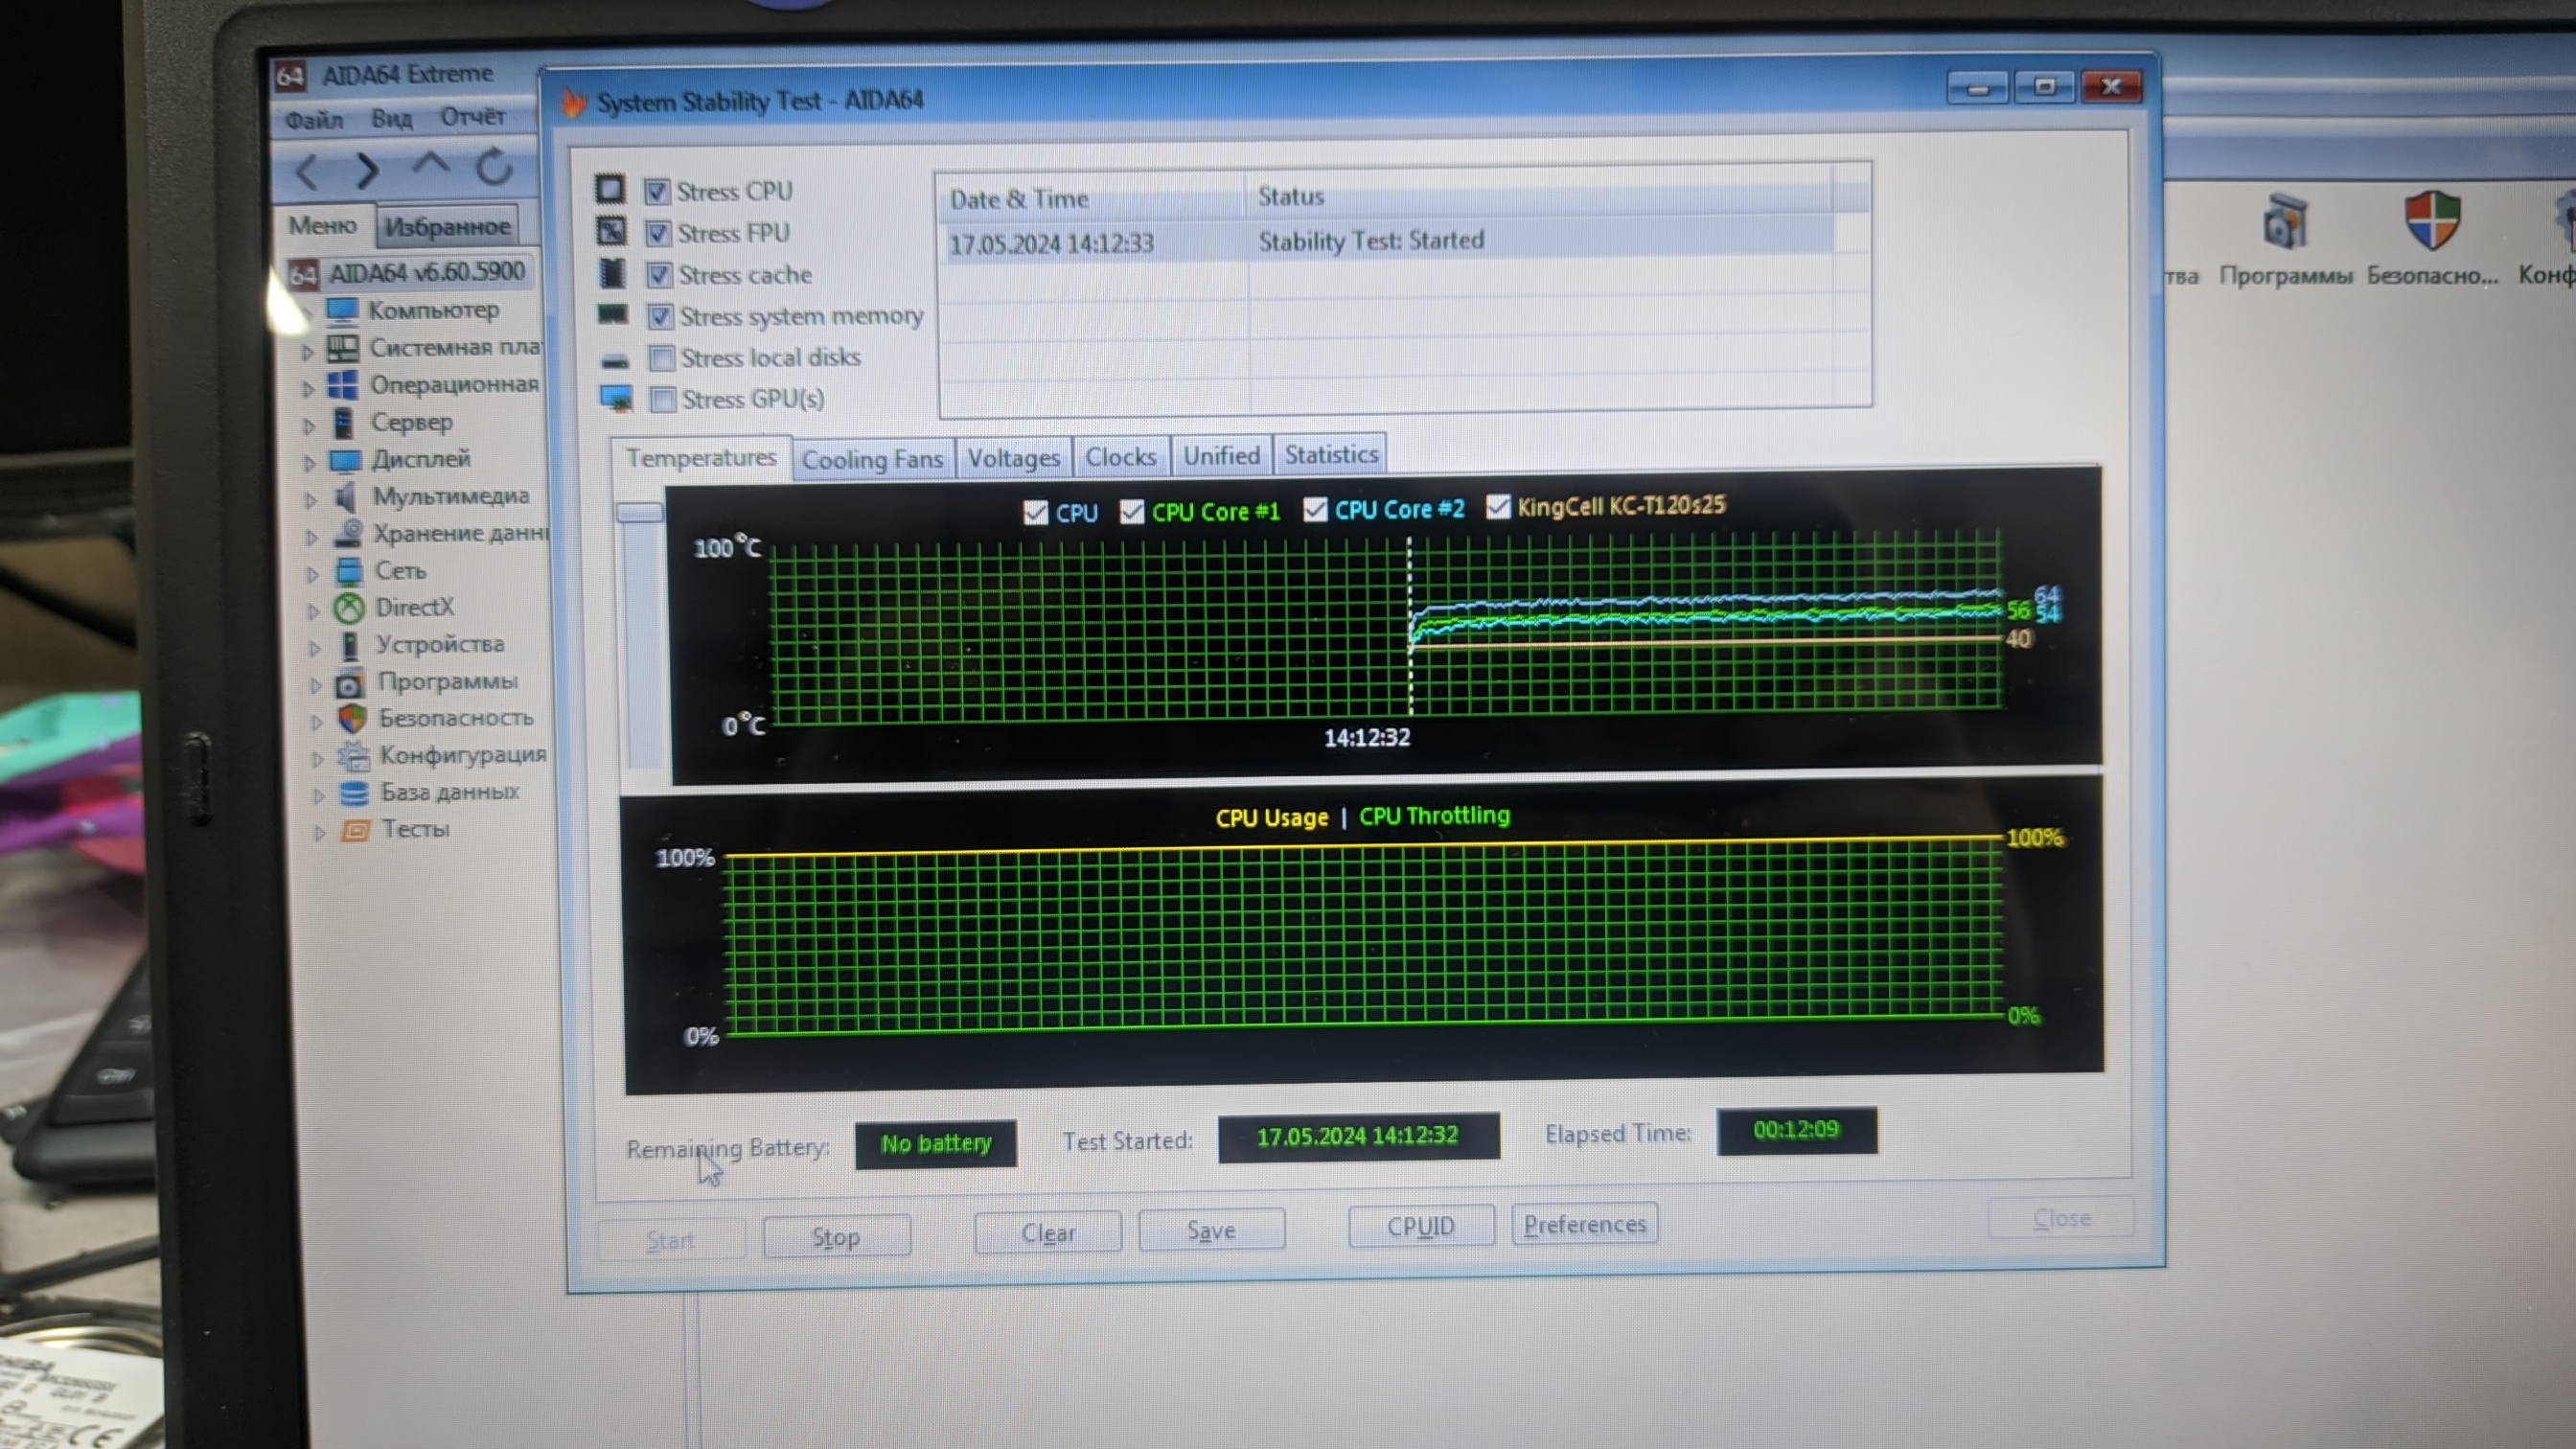
Task: Click the Save button
Action: tap(1211, 1230)
